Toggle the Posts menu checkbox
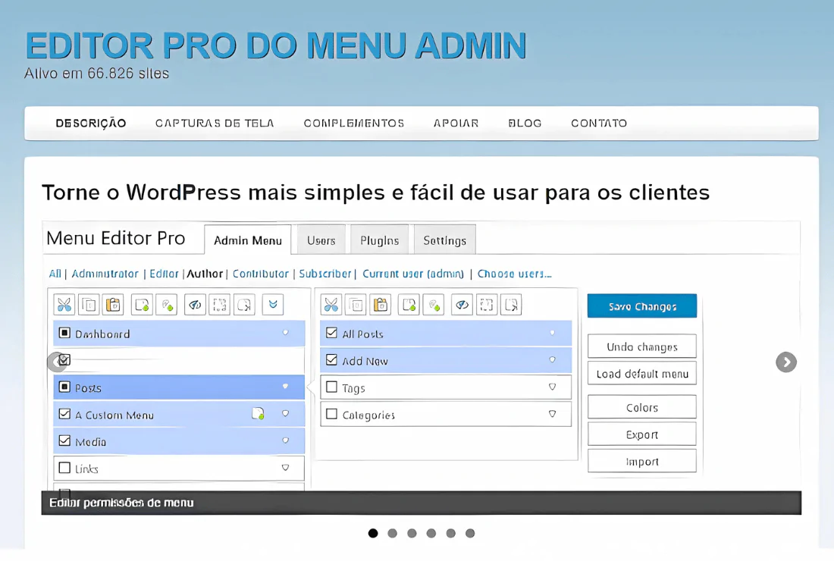 64,387
